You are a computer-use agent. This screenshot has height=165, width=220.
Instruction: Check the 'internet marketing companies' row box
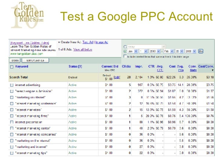pos(12,134)
